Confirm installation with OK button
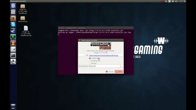196x110 pixels. click(119, 71)
